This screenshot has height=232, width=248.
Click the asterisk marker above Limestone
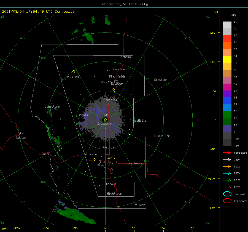52,104
